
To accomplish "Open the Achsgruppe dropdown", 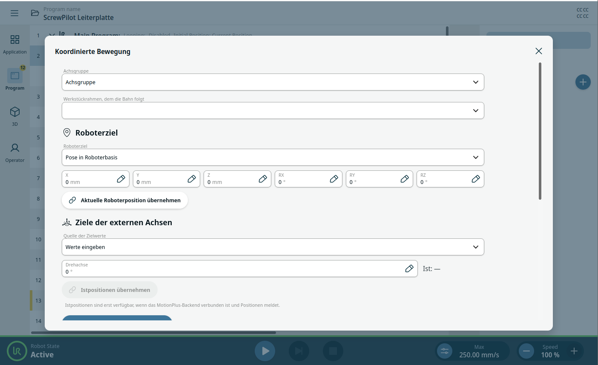I will pos(273,82).
